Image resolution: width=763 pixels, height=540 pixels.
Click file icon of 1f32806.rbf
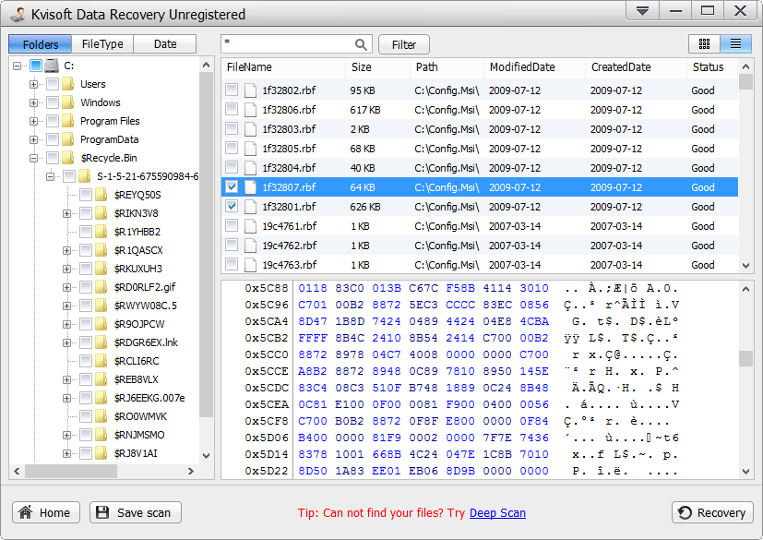tap(250, 110)
